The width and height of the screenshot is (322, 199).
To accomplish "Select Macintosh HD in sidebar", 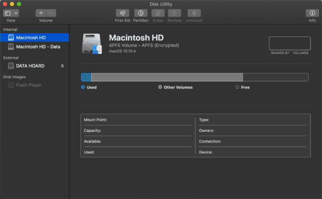I will click(x=34, y=38).
